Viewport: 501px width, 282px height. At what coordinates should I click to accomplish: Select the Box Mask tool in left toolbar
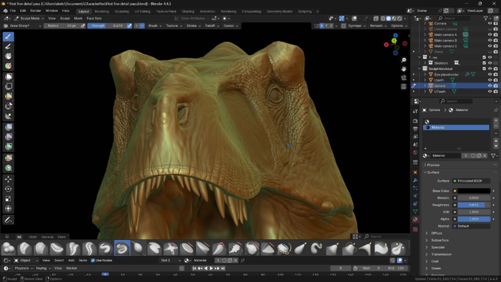[9, 76]
